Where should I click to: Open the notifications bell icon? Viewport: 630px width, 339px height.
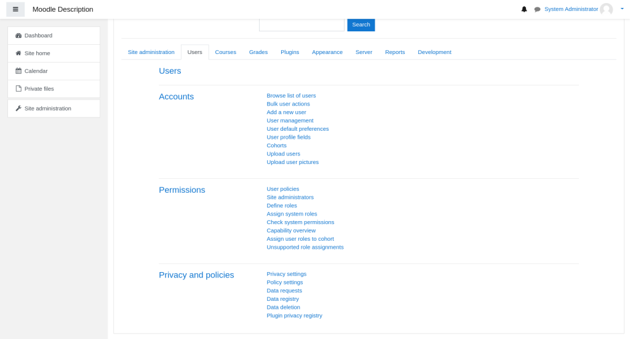[524, 9]
